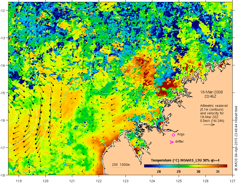
Task: Click the latitude axis label -16
Action: click(x=3, y=120)
